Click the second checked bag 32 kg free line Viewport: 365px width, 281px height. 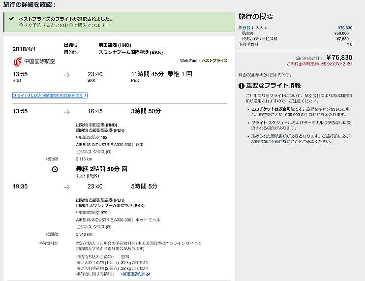(x=112, y=268)
